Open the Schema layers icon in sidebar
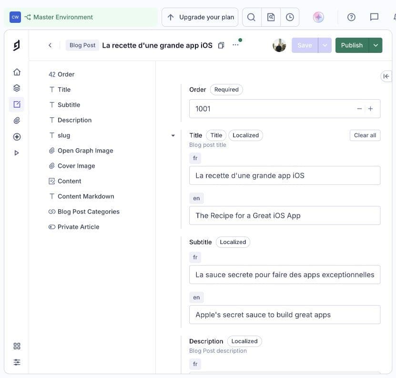Viewport: 396px width, 378px height. (17, 88)
